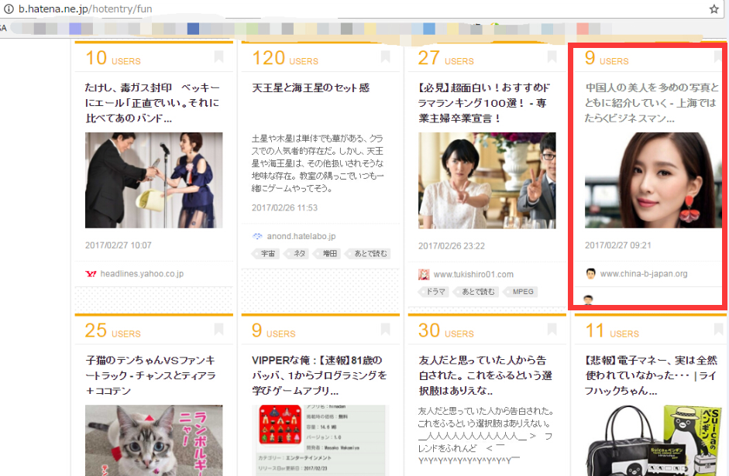Open 9 USERS count above VIPPER entry

273,330
